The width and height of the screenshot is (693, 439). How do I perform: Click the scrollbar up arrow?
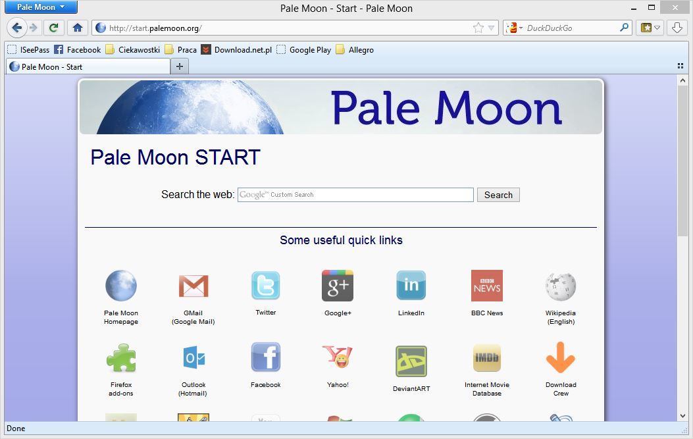pos(682,80)
